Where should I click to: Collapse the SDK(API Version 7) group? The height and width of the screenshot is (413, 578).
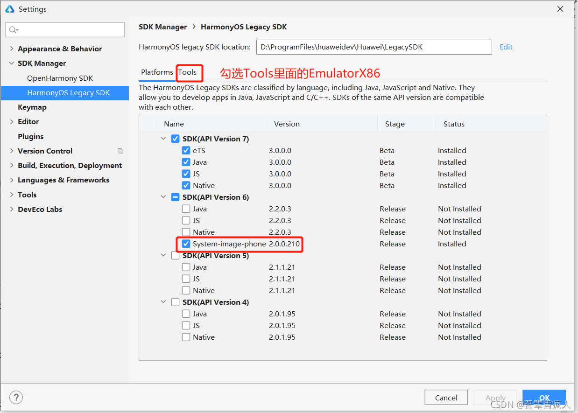point(163,139)
